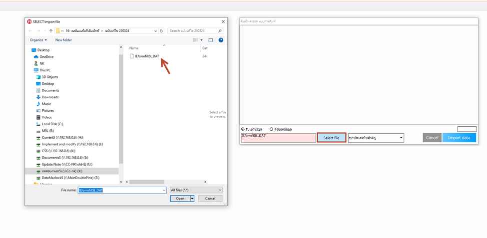Select the first radio button for importing data
Screen dimensions: 487x238
click(x=243, y=129)
